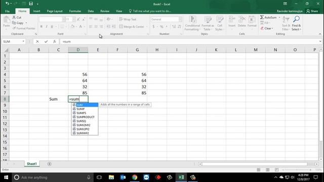Open the File tab
Viewport: 324px width, 182px height.
[7, 11]
